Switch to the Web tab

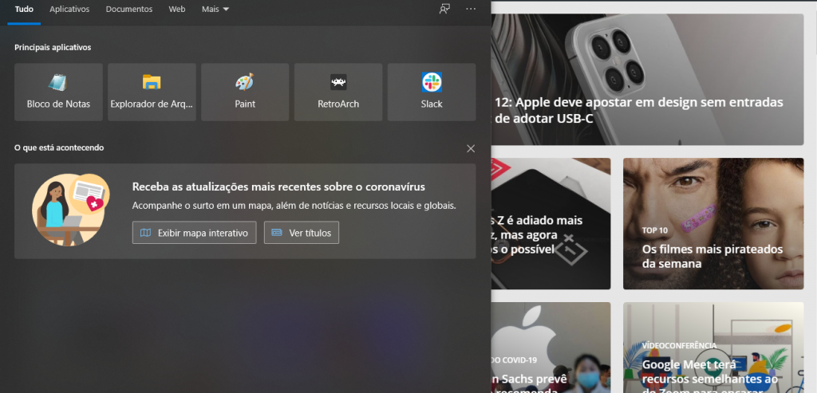[177, 10]
